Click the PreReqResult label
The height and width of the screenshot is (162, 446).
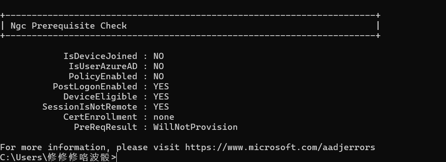pyautogui.click(x=105, y=127)
